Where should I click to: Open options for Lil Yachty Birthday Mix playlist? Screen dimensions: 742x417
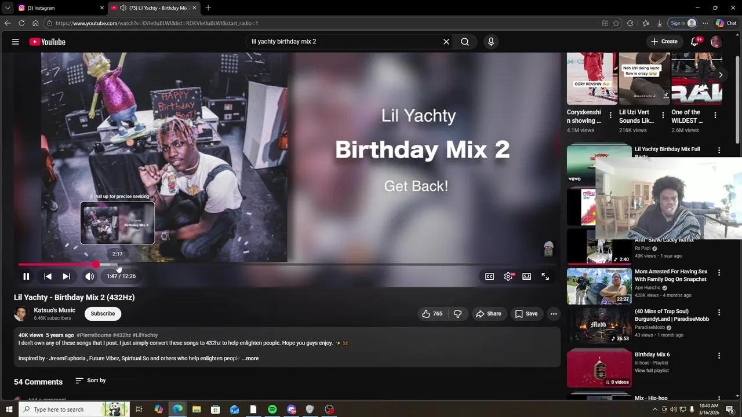click(719, 150)
